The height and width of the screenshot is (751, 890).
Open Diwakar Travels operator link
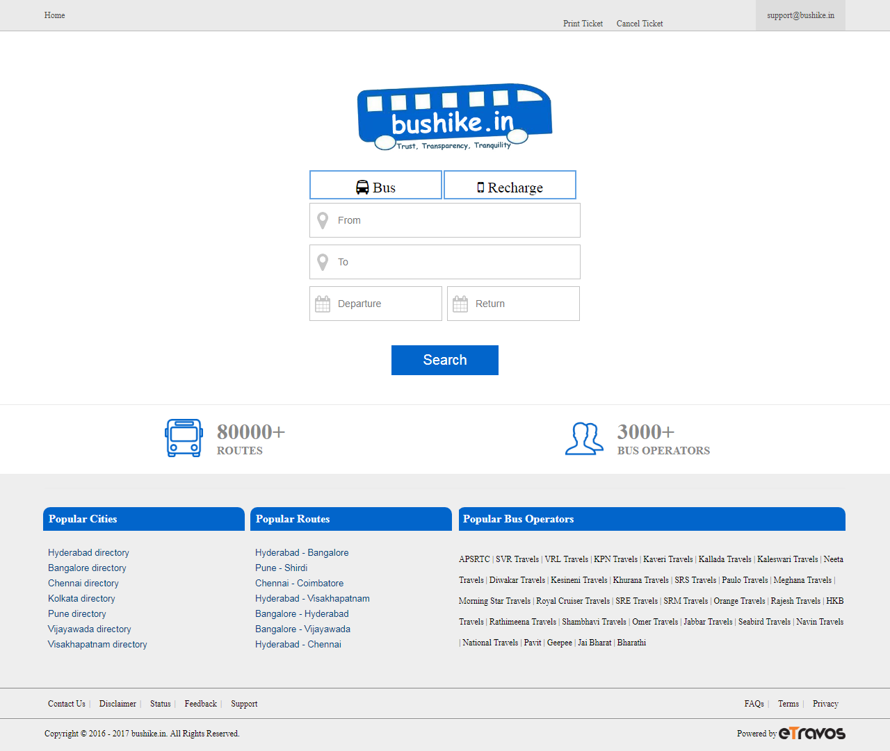[517, 580]
